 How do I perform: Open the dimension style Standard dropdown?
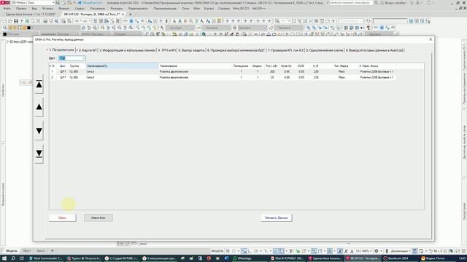(x=216, y=28)
